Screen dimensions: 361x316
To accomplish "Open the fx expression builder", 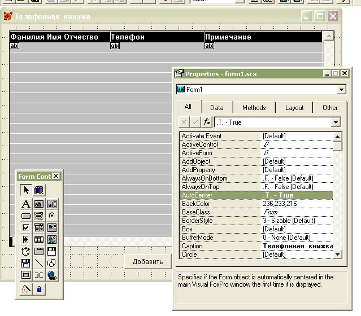I will tap(207, 122).
